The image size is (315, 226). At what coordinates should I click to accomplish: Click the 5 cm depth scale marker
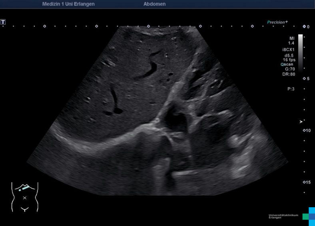coord(306,79)
